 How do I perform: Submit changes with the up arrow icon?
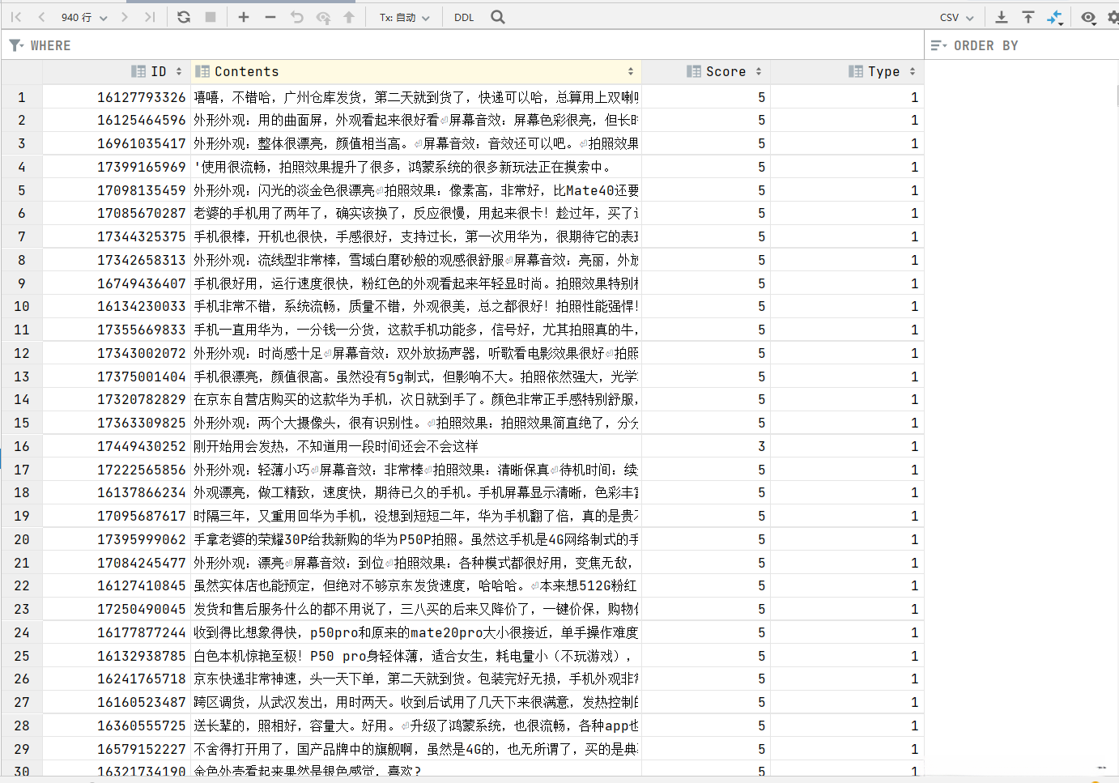coord(349,17)
